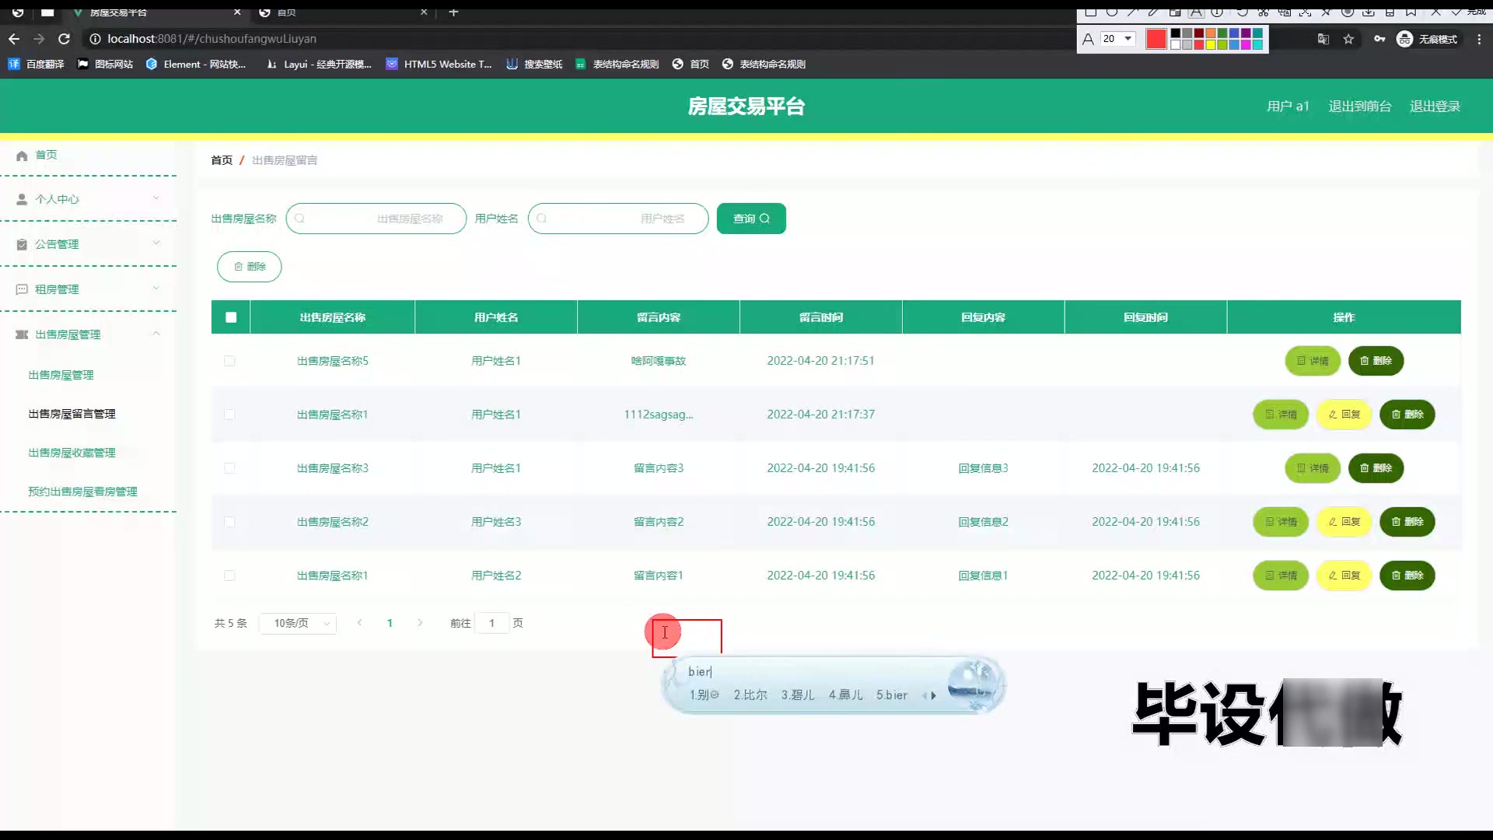
Task: Click the trash icon batch delete button
Action: (x=249, y=267)
